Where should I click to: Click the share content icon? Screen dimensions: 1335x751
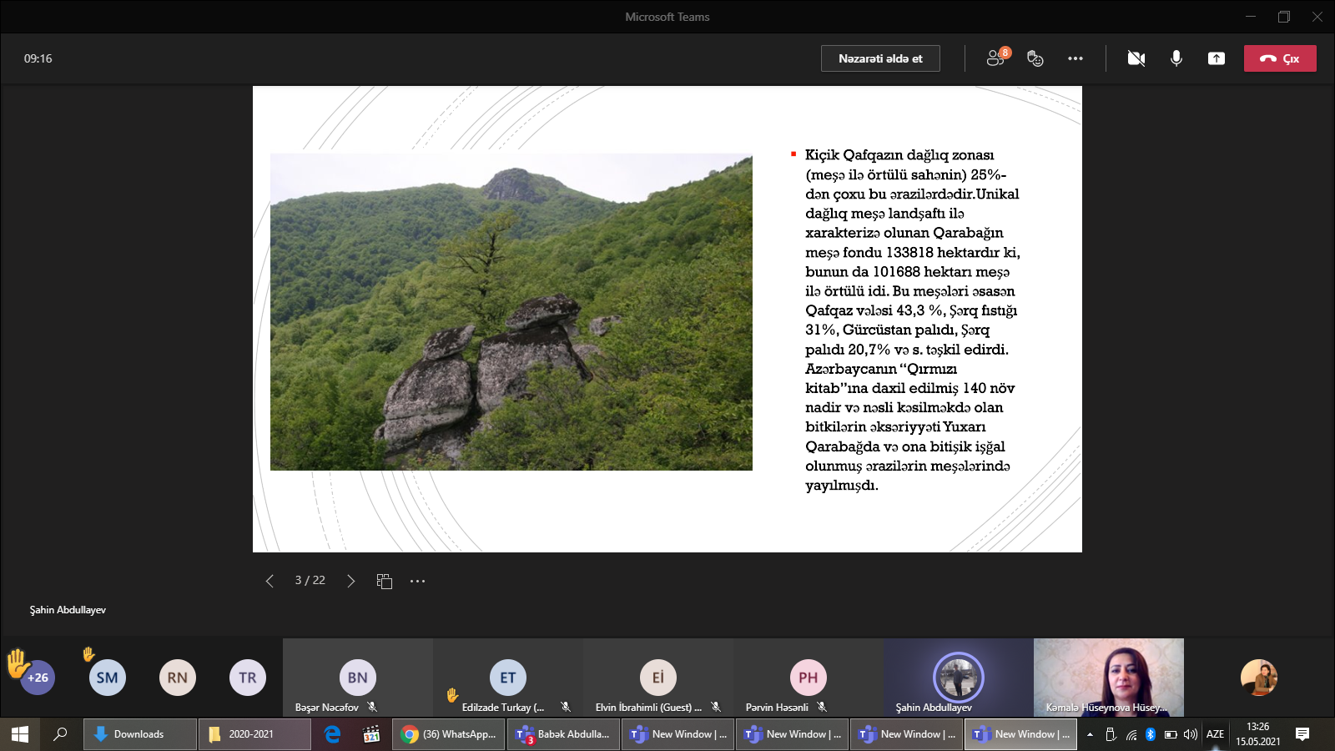[1217, 58]
